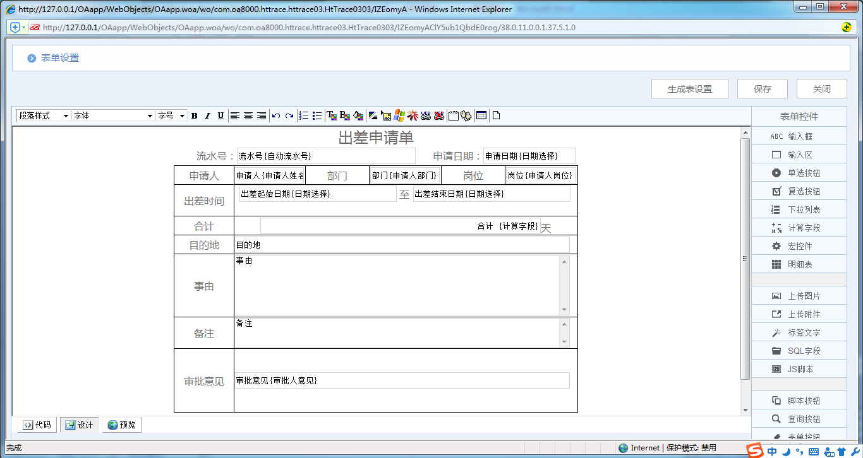Insert a bulleted list
This screenshot has width=863, height=458.
click(x=317, y=115)
